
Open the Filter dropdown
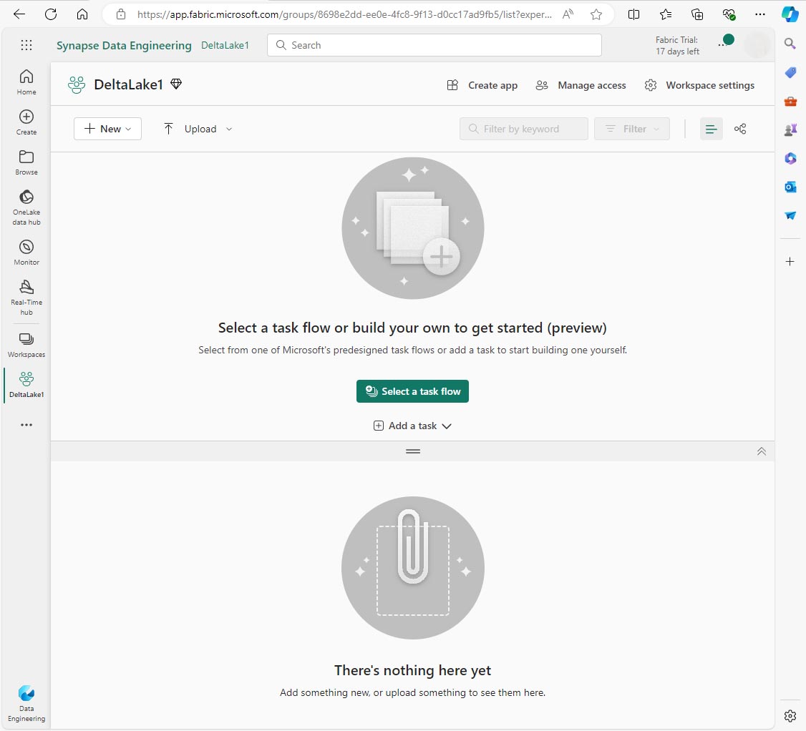point(632,129)
